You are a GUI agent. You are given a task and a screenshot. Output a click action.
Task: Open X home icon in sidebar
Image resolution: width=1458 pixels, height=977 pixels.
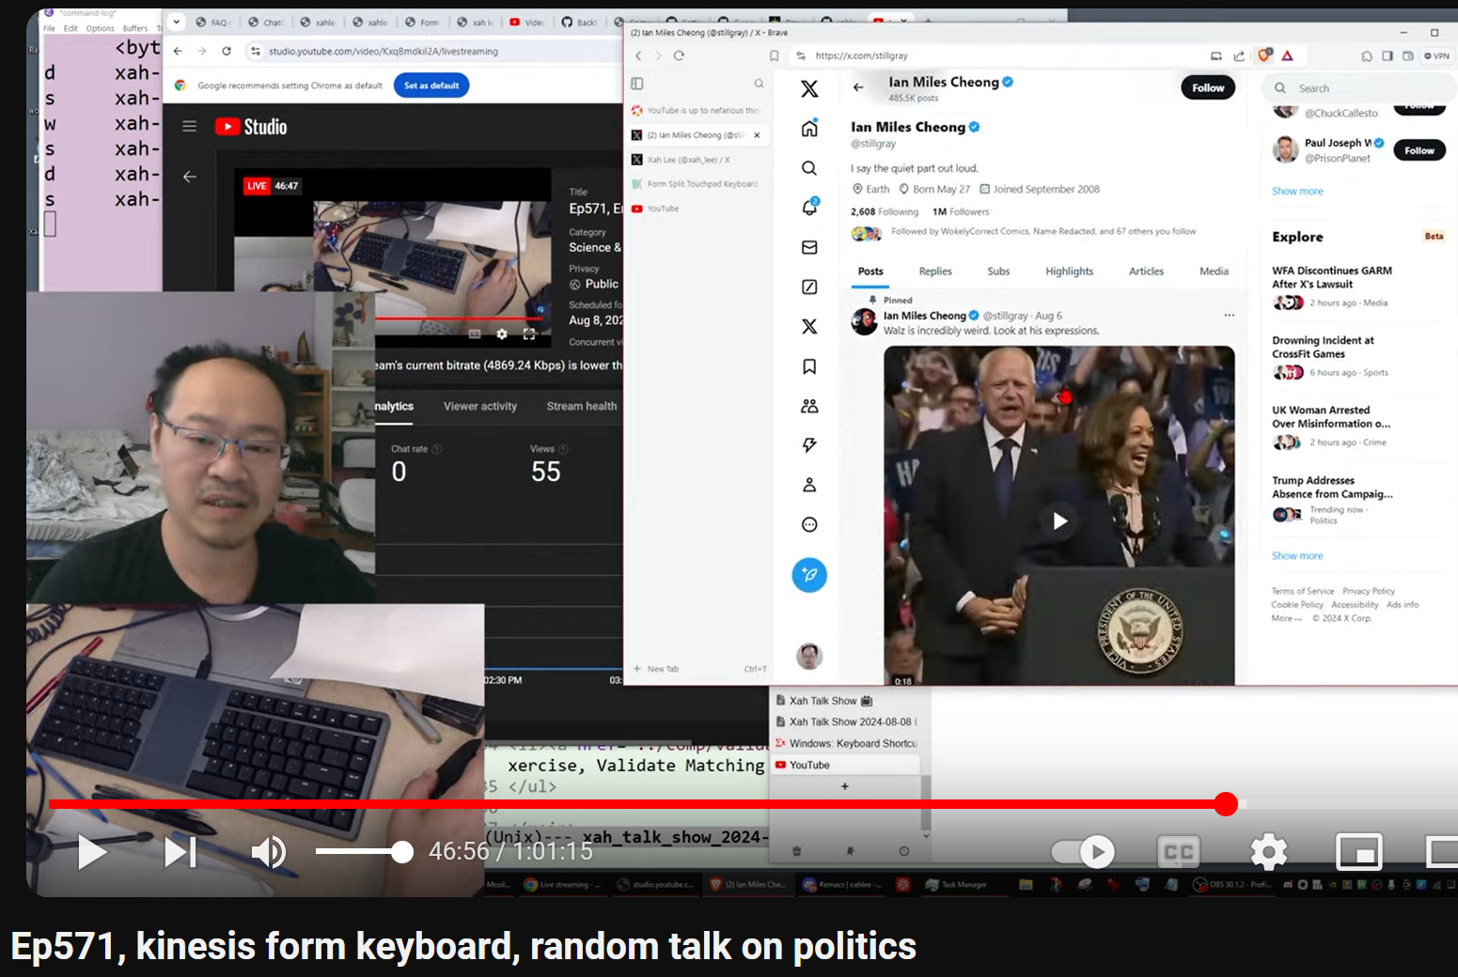pyautogui.click(x=809, y=129)
